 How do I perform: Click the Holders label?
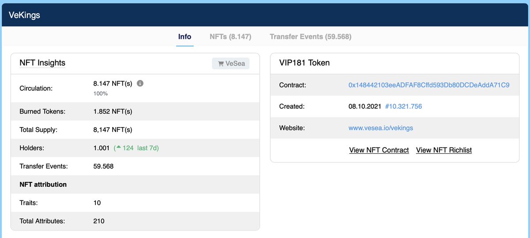(32, 148)
